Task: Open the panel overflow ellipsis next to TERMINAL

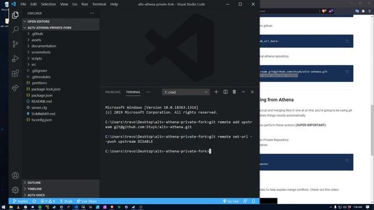Action: pos(148,92)
